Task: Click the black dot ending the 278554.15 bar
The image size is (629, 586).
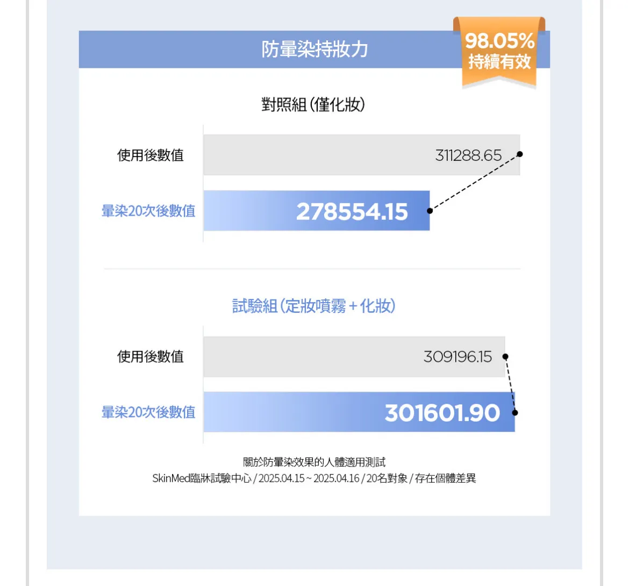Action: [x=430, y=211]
